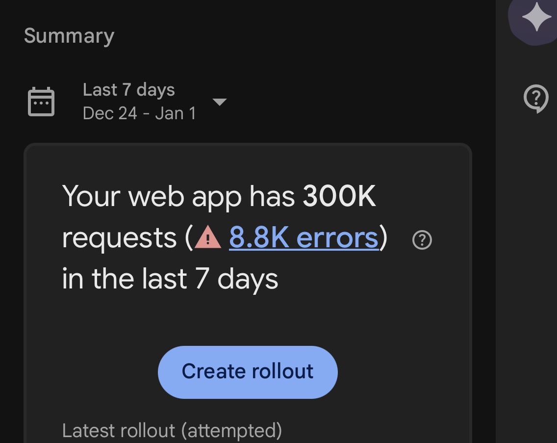
Task: Click empty space right of Create rollout
Action: tap(402, 371)
